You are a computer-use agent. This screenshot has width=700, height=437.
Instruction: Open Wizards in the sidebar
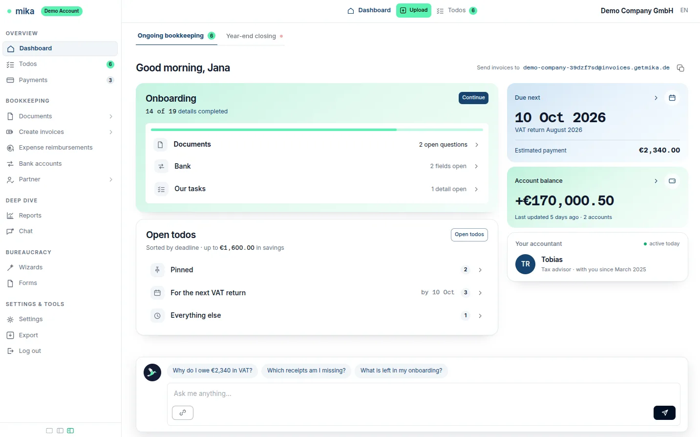60,267
